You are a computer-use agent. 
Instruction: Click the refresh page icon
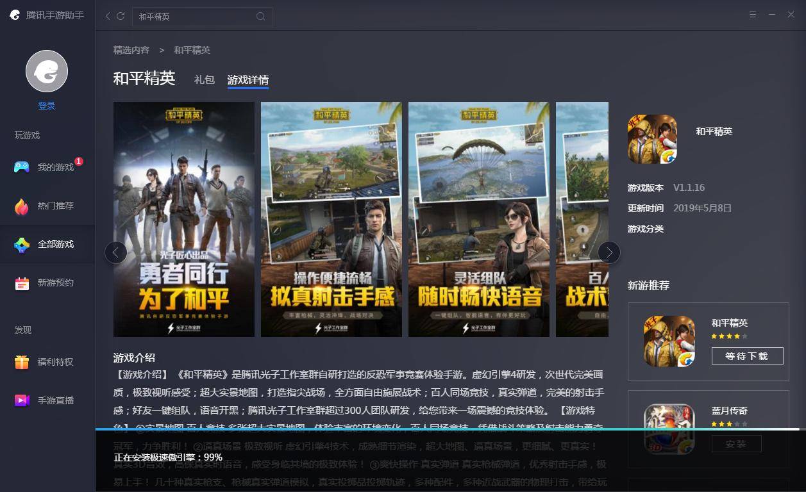coord(121,16)
